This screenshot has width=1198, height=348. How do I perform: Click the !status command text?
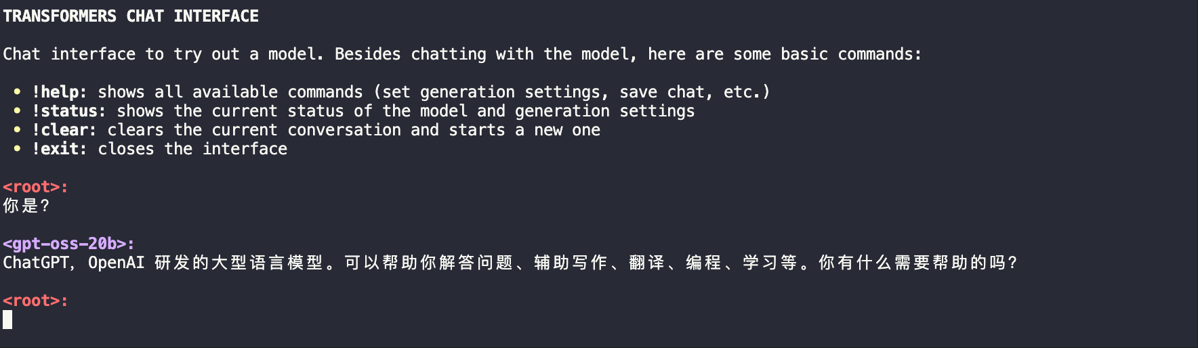point(68,111)
